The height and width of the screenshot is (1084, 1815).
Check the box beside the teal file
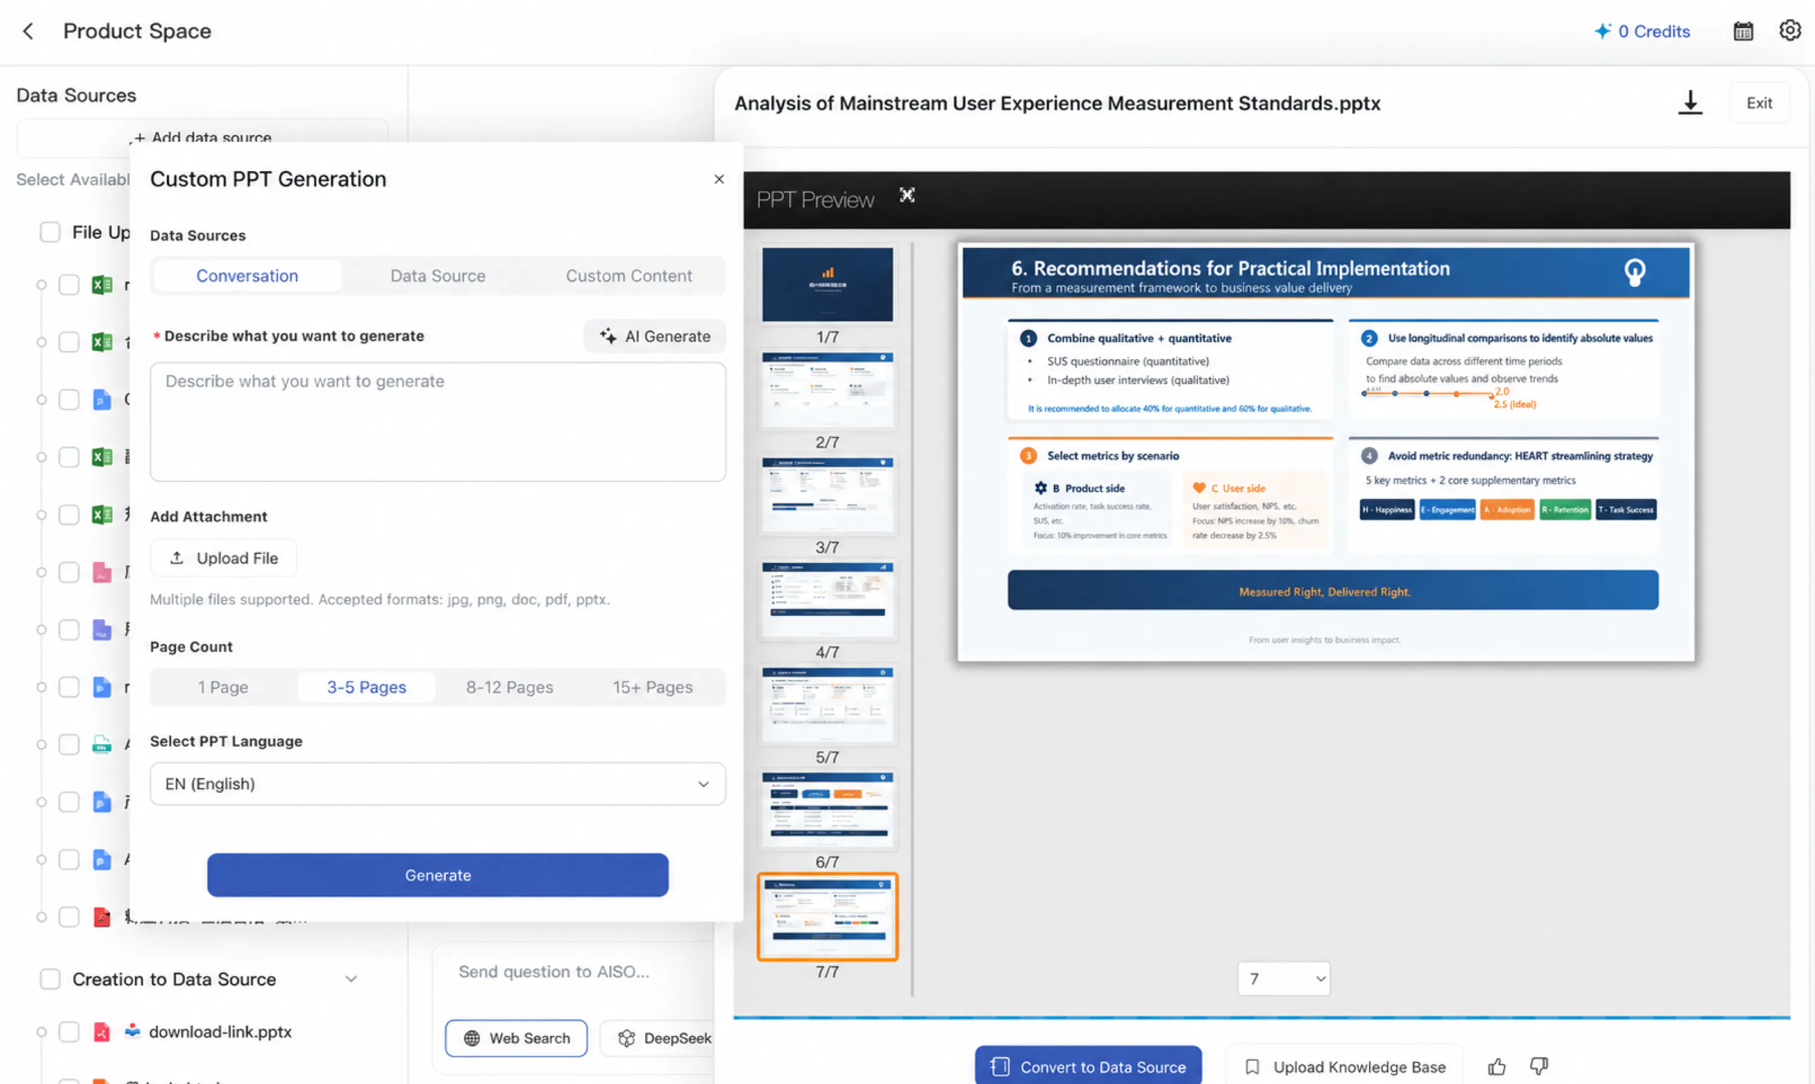click(68, 744)
